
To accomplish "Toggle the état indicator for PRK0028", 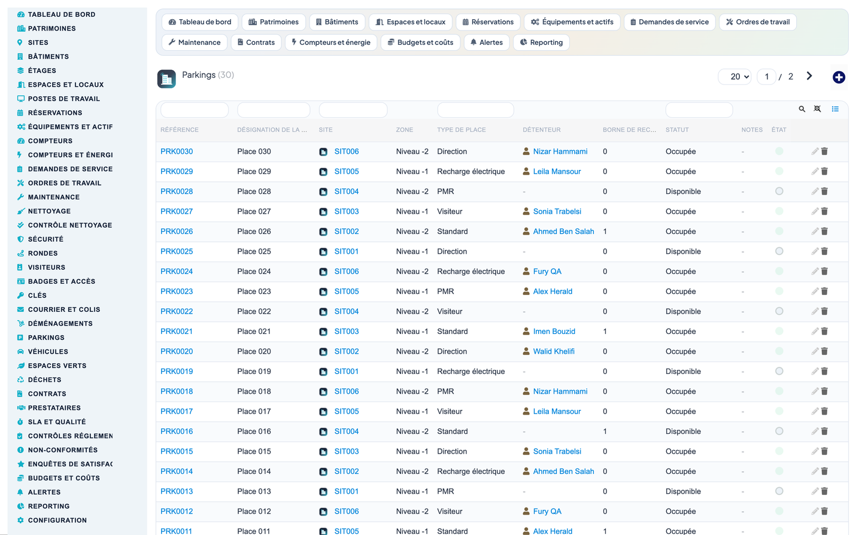I will click(x=779, y=191).
